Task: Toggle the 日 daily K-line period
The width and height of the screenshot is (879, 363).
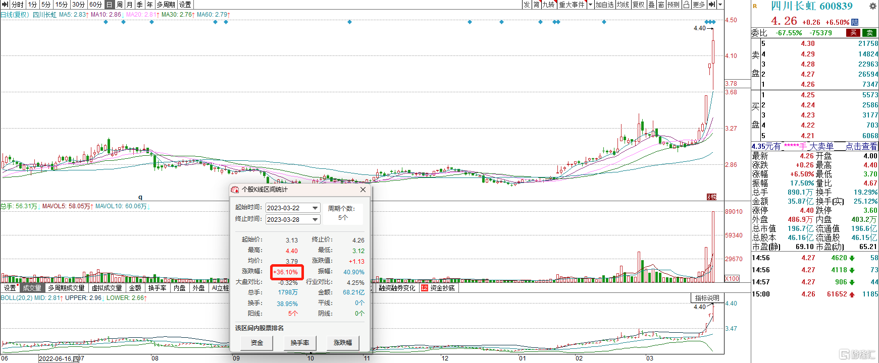Action: click(x=110, y=5)
